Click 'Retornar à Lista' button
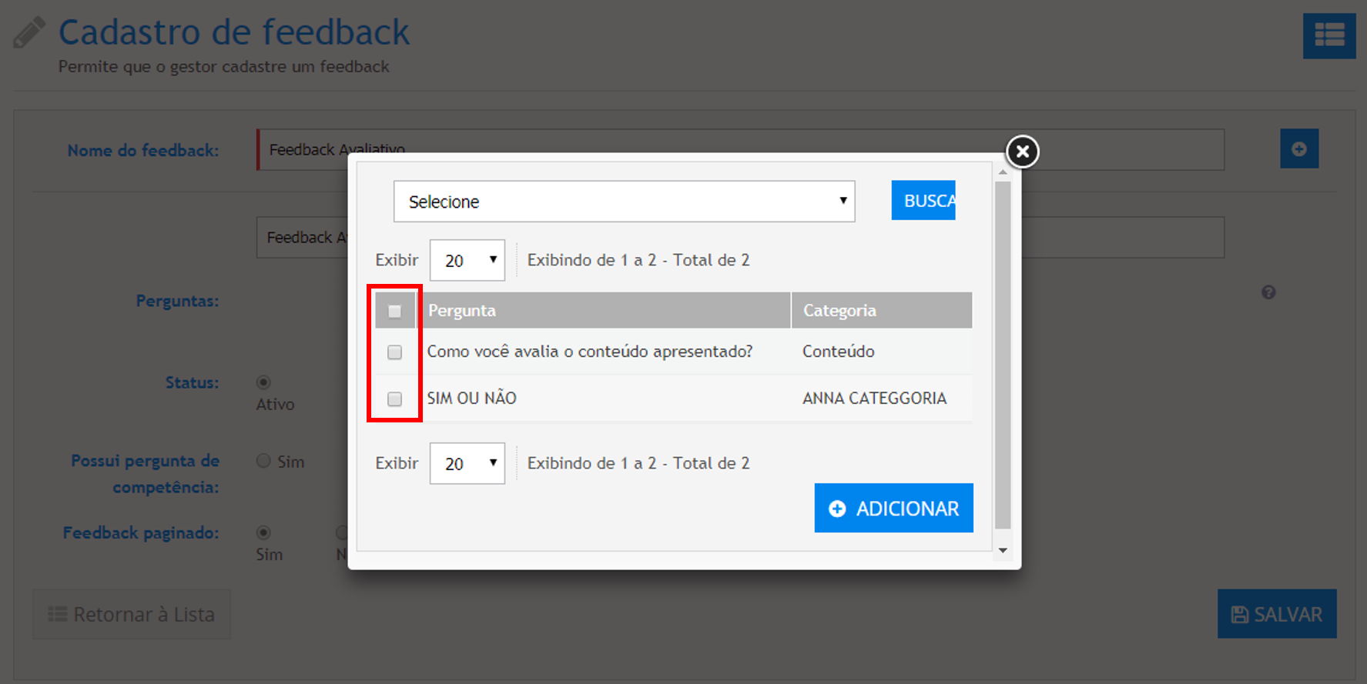Screen dimensions: 1367x684 click(x=132, y=614)
